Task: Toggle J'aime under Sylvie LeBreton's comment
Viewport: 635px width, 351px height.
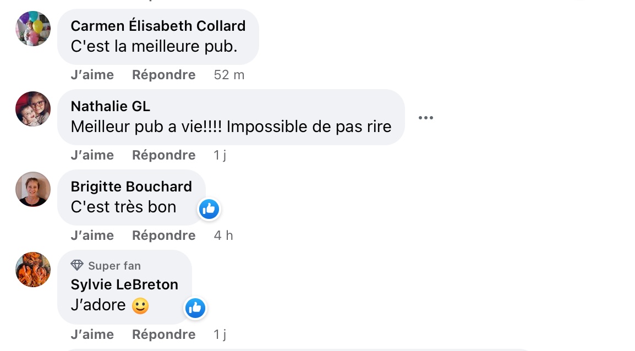Action: coord(92,334)
